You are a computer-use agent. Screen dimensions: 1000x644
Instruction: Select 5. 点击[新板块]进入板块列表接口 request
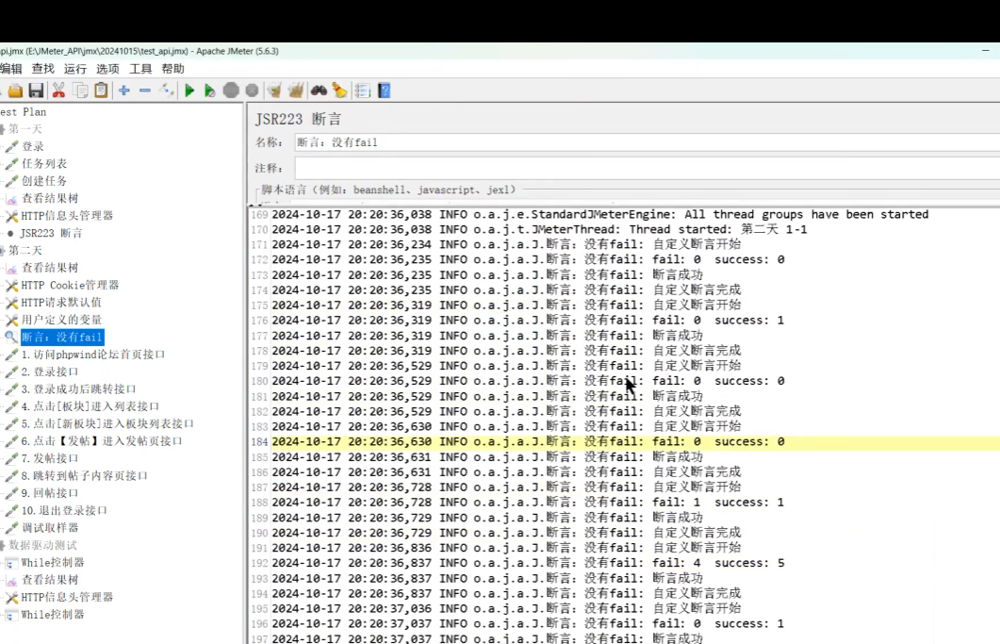pyautogui.click(x=107, y=423)
